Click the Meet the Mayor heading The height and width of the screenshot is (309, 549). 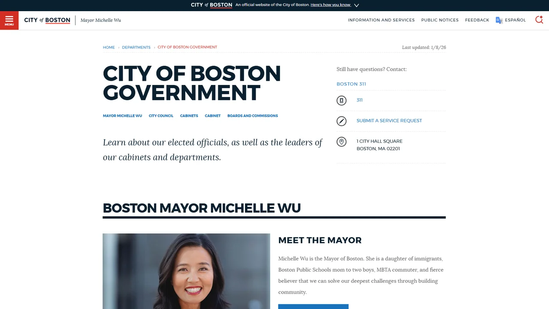pos(320,240)
